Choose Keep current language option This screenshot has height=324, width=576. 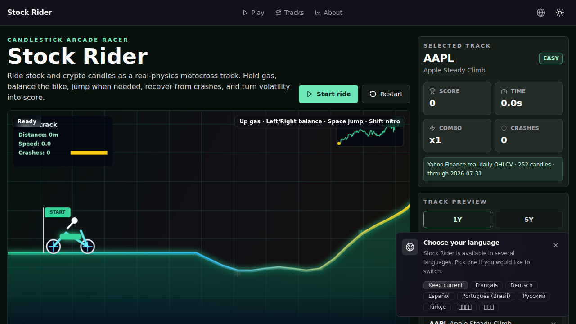[445, 285]
